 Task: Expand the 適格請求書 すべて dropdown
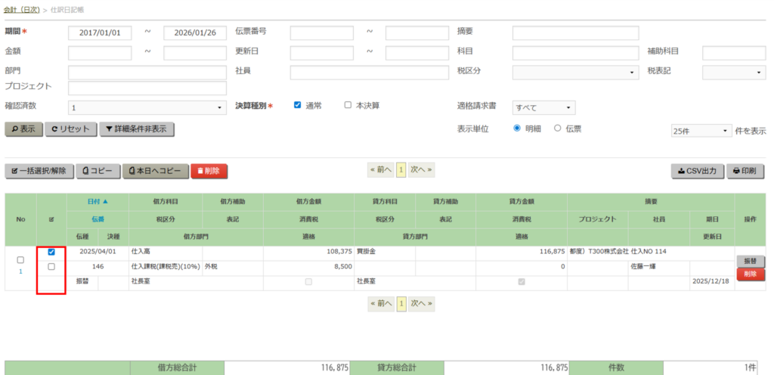click(543, 107)
